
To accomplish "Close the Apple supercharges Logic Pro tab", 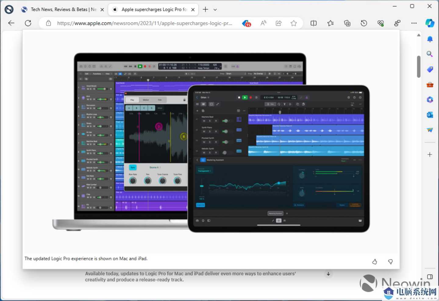I will (193, 9).
